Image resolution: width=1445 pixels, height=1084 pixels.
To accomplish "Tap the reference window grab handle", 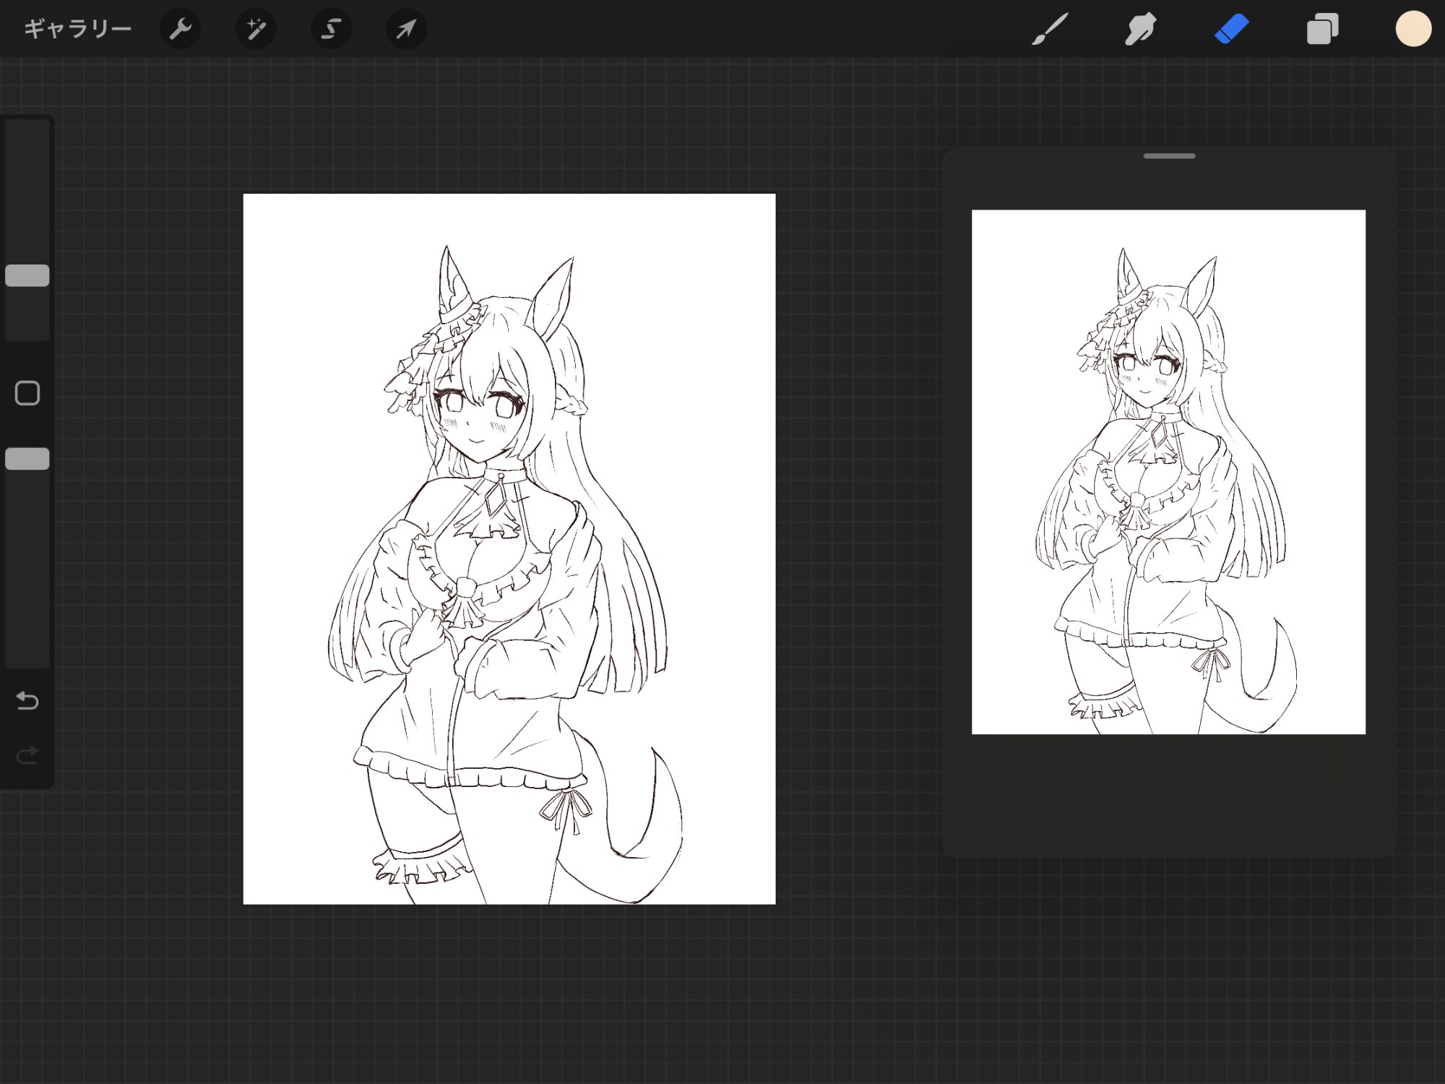I will pos(1169,156).
